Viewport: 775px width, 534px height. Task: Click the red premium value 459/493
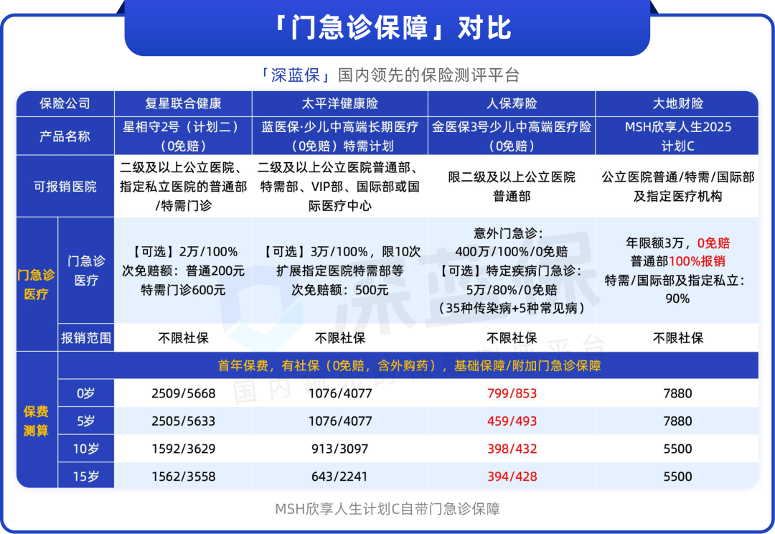point(512,421)
